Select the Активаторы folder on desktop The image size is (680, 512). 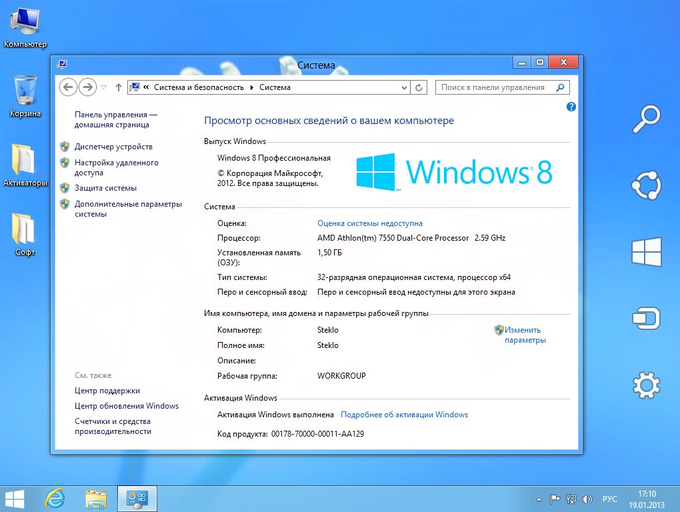25,165
